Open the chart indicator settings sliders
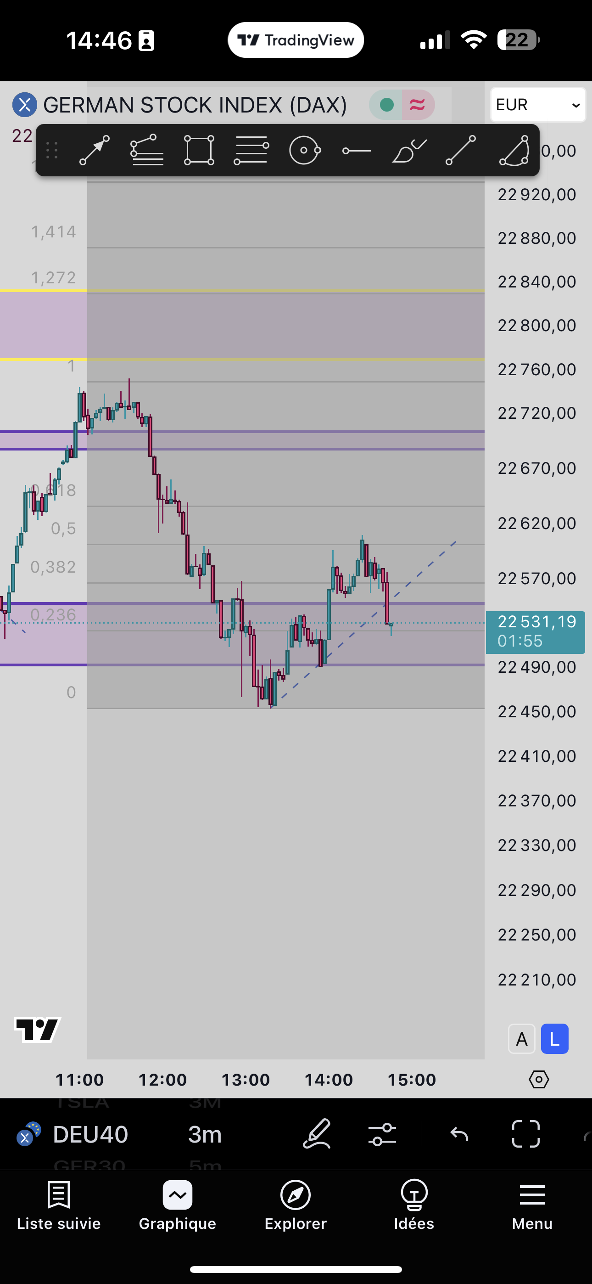Image resolution: width=592 pixels, height=1284 pixels. [x=382, y=1134]
